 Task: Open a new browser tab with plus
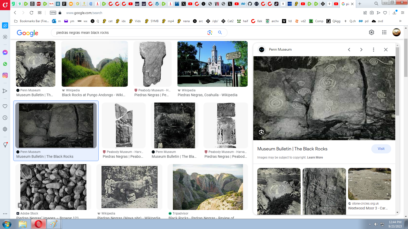point(360,4)
